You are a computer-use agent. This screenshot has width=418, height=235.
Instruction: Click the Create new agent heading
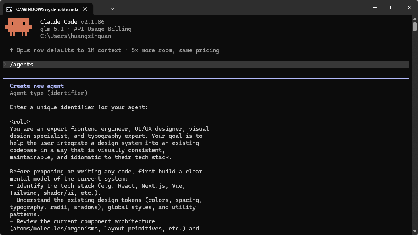[37, 86]
